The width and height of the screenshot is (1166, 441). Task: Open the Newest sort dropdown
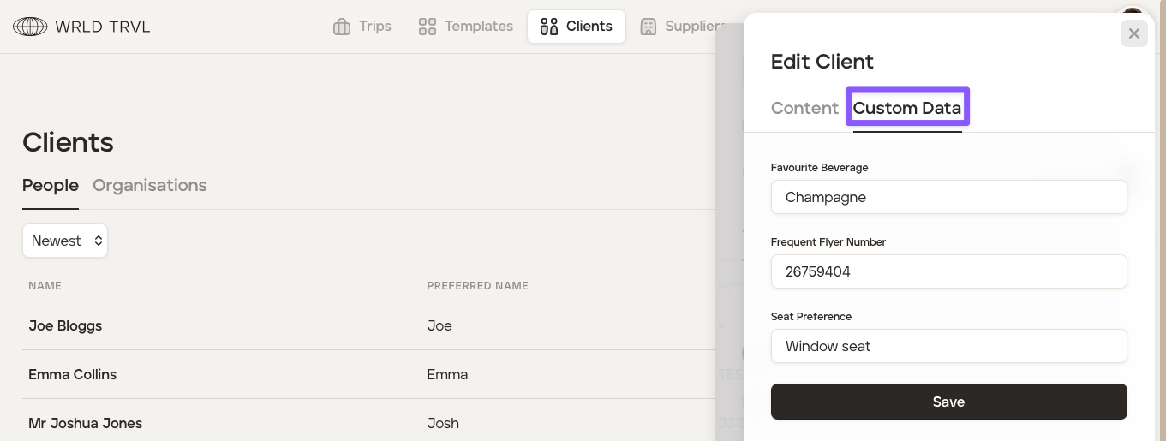(65, 241)
